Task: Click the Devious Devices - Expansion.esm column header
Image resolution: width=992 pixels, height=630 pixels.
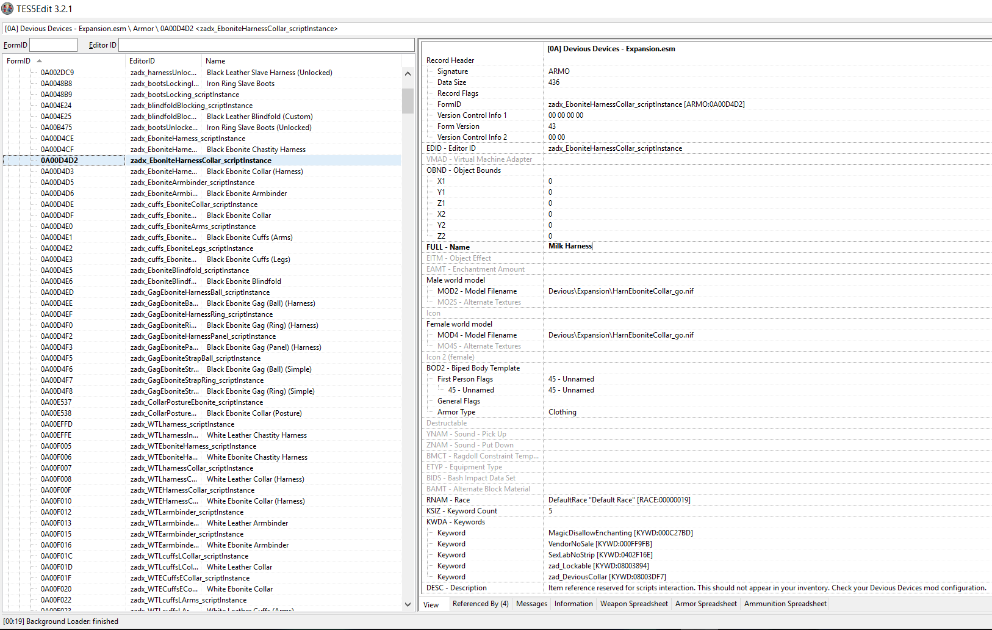Action: tap(611, 49)
